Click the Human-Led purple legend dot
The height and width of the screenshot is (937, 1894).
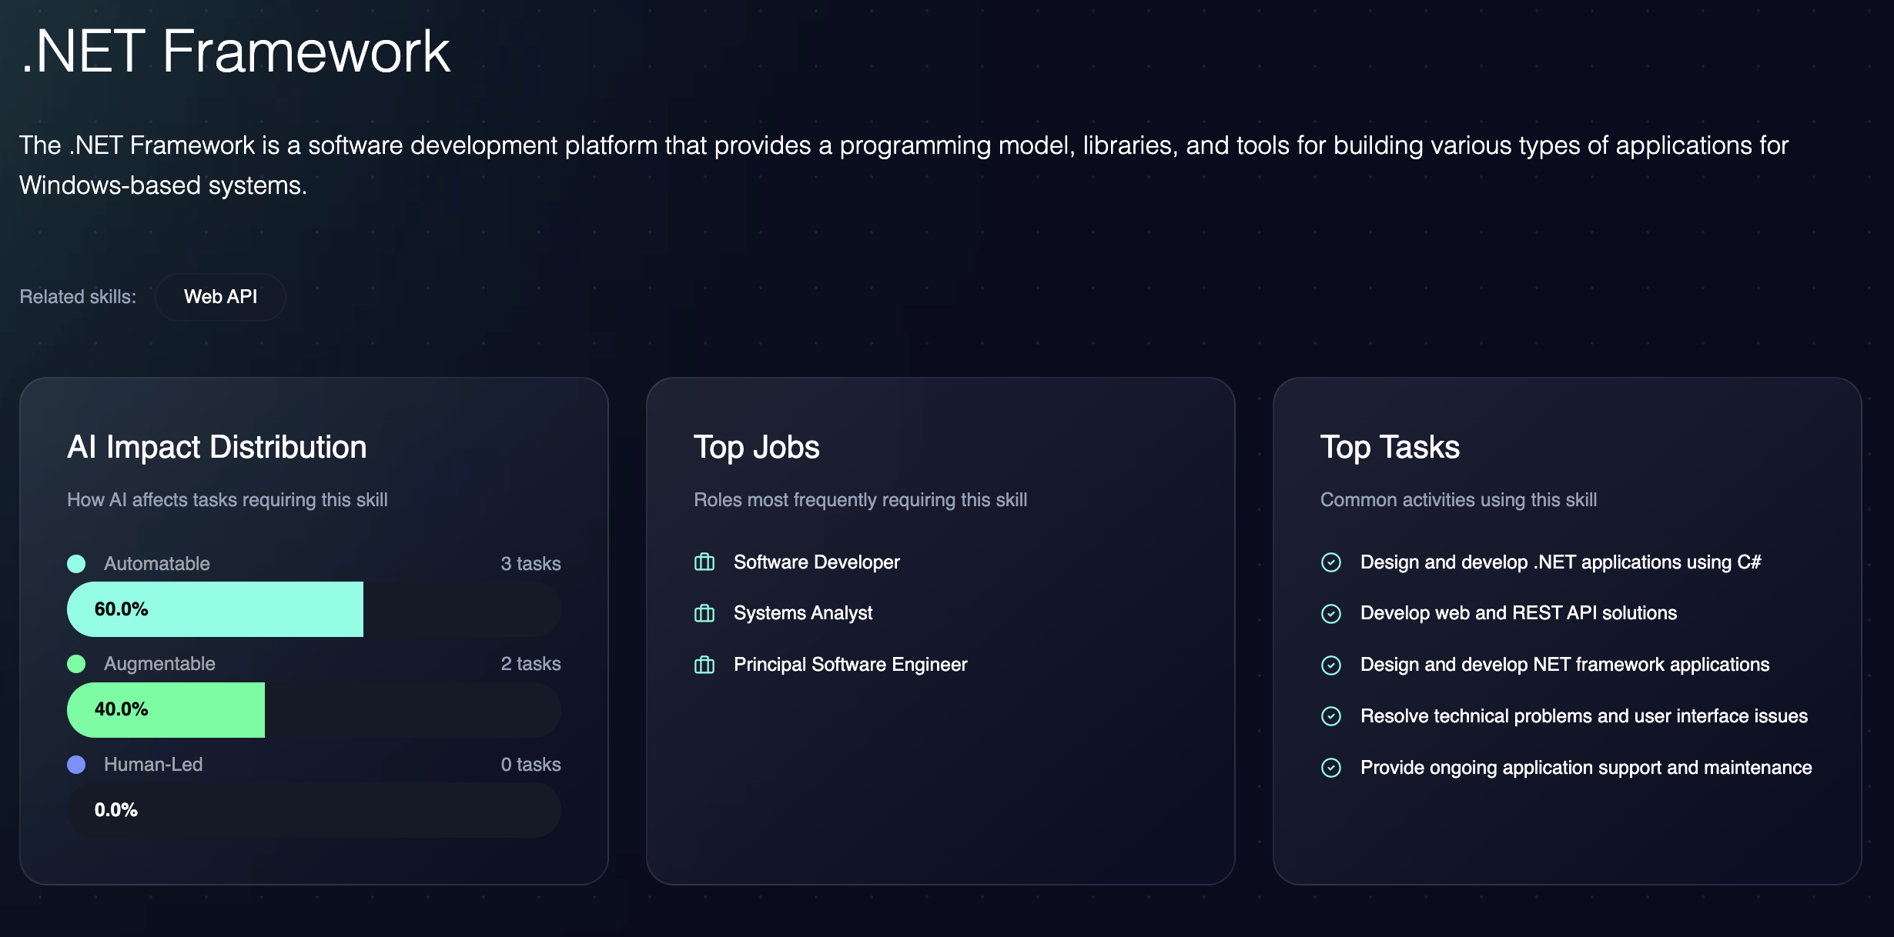click(76, 765)
